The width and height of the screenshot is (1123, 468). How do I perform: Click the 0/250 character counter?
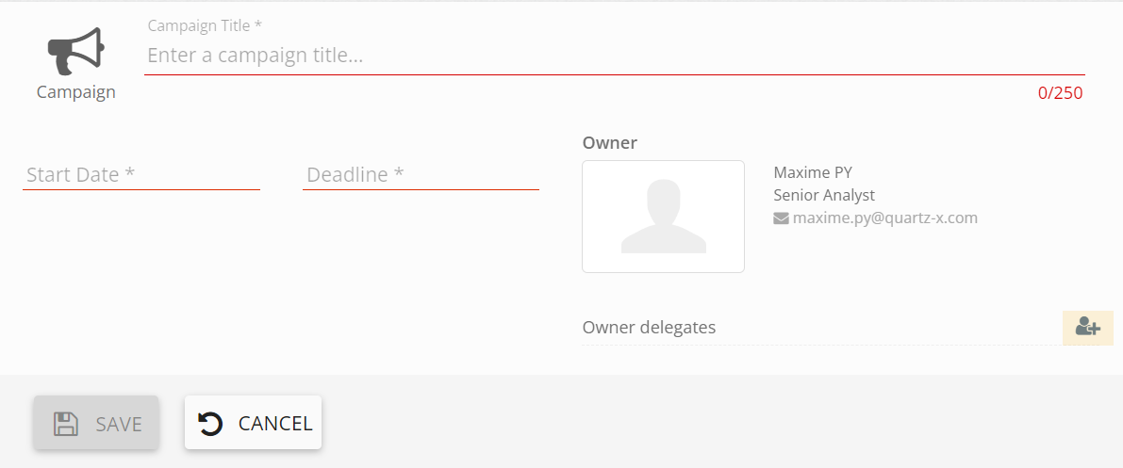pyautogui.click(x=1060, y=93)
